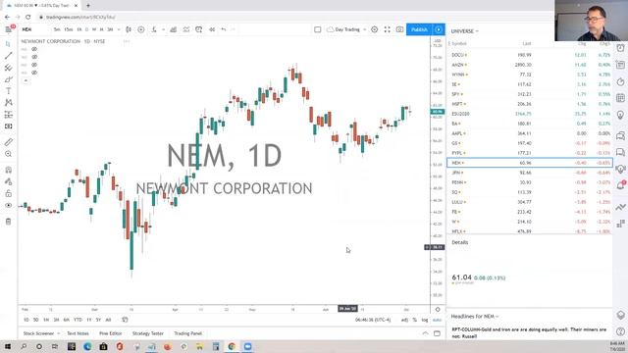Open the Stock Screener tab
The height and width of the screenshot is (353, 628).
pyautogui.click(x=41, y=333)
